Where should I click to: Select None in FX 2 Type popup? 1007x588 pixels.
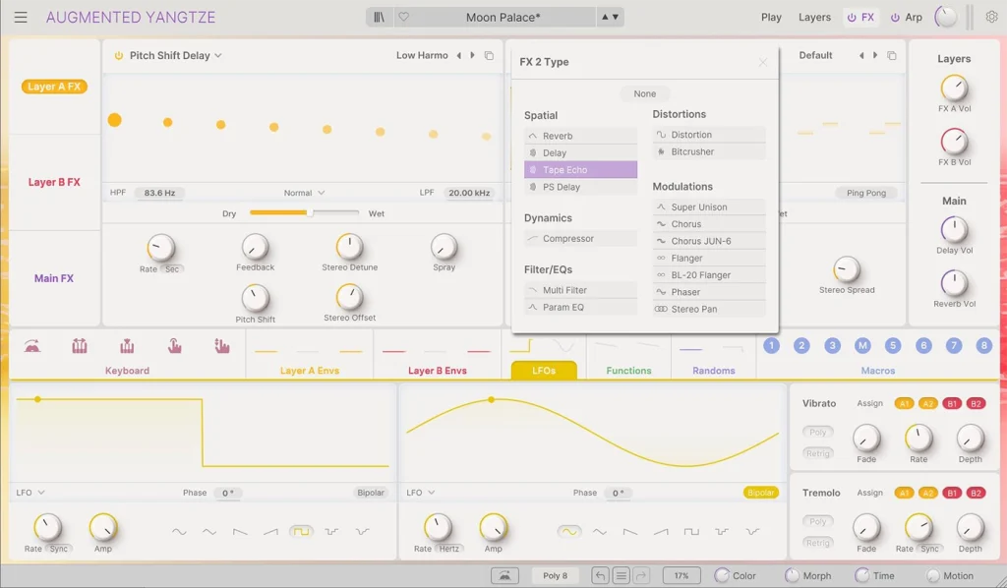[x=645, y=93]
